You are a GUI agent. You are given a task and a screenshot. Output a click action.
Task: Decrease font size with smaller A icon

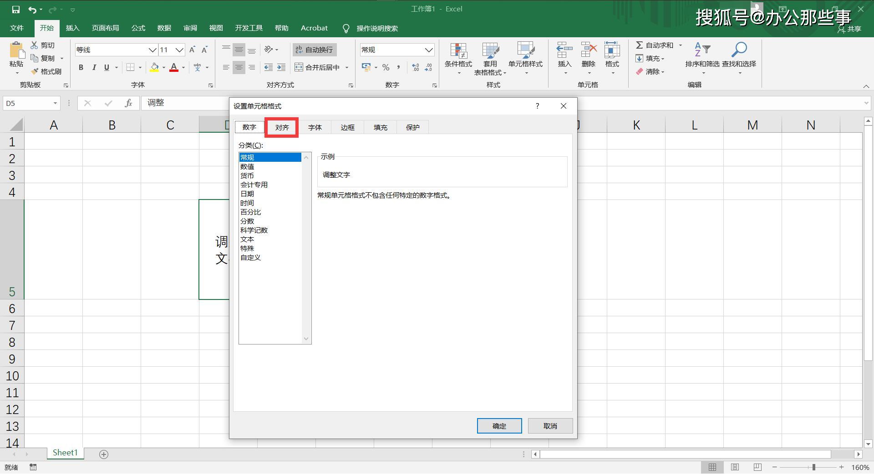pos(205,50)
